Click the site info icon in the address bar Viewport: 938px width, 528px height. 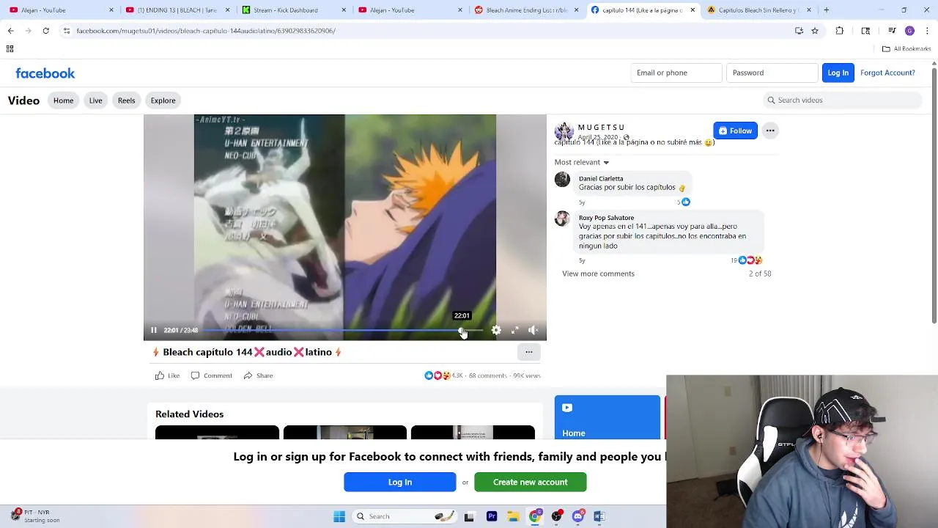[66, 31]
